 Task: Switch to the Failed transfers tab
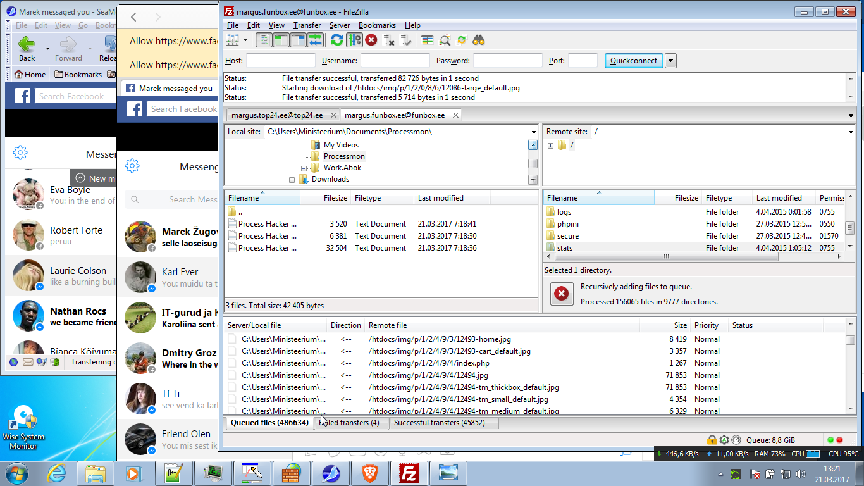tap(352, 423)
